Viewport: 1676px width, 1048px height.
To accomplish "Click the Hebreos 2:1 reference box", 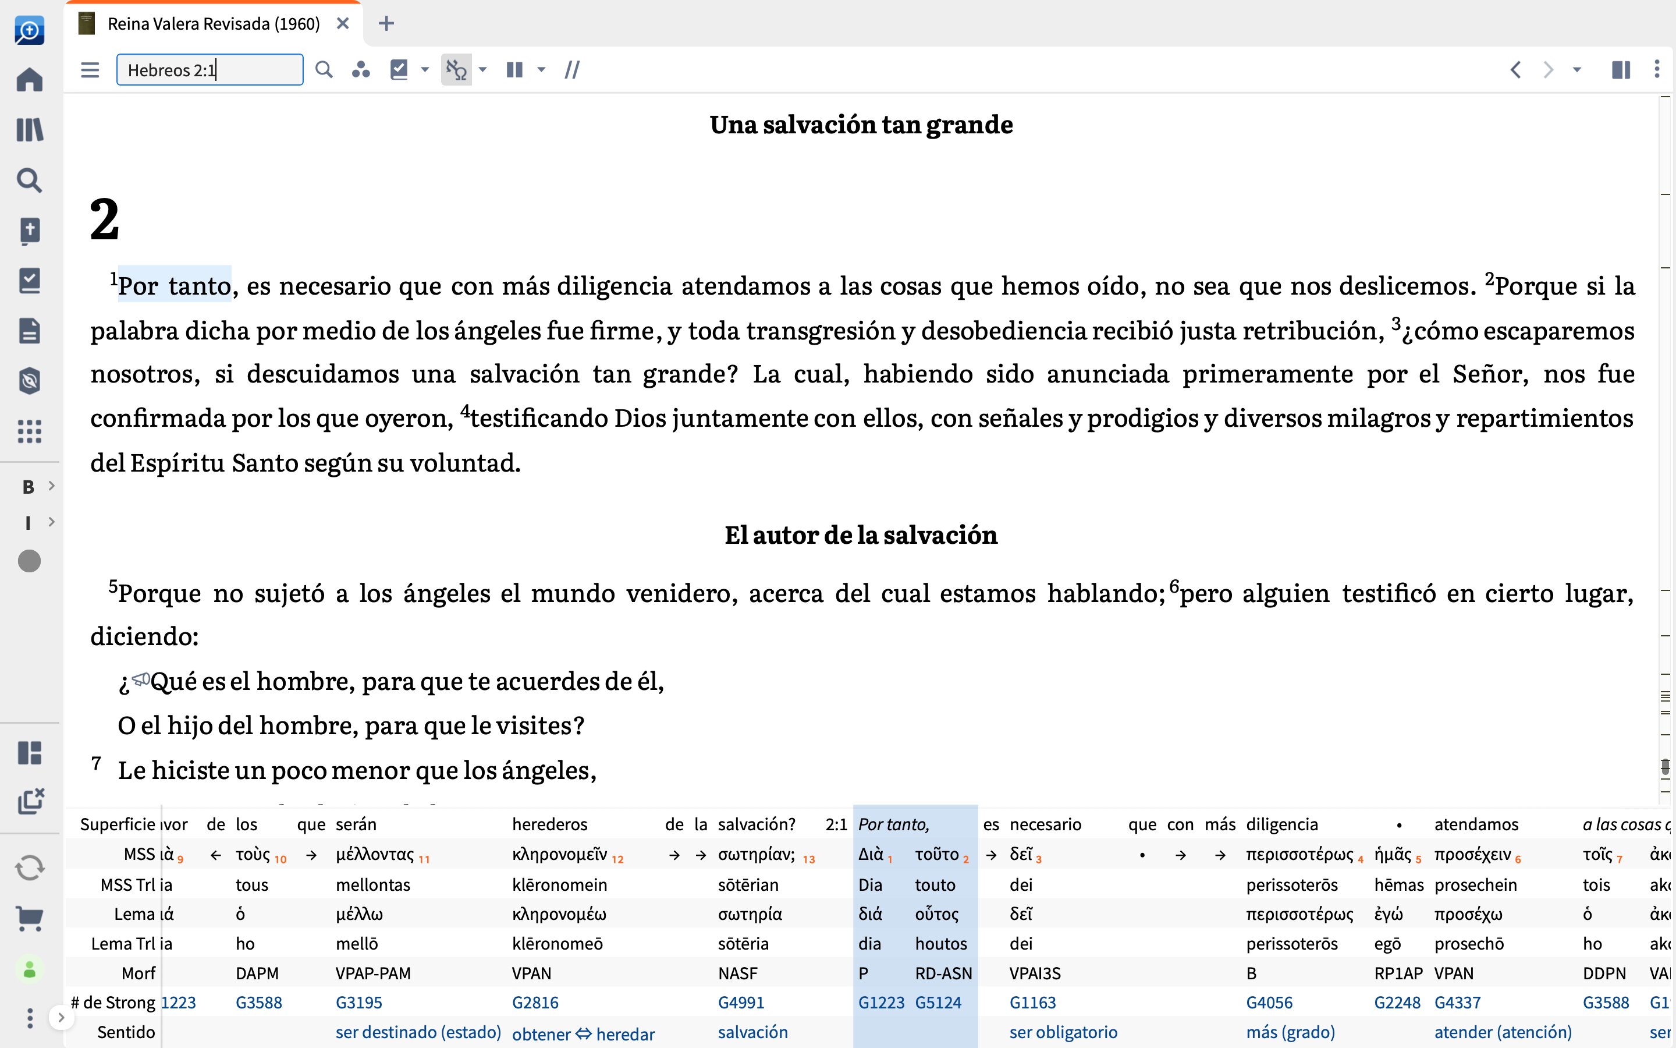I will 210,70.
